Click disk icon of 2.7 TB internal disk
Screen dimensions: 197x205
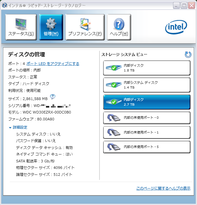point(114,102)
